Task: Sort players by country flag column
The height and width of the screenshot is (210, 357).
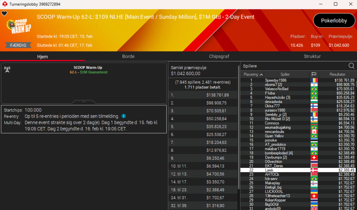Action: 314,74
